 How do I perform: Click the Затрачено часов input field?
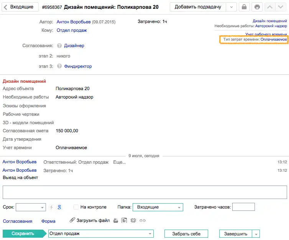click(243, 207)
